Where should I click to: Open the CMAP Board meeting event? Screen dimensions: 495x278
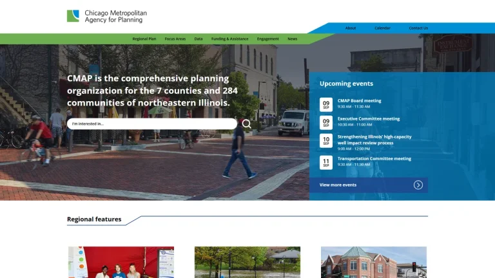(359, 100)
